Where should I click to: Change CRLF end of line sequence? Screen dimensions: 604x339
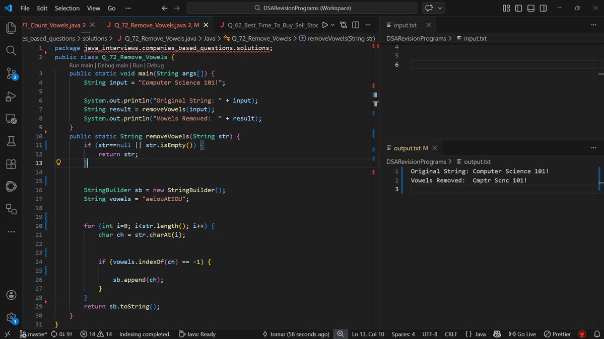(x=451, y=334)
